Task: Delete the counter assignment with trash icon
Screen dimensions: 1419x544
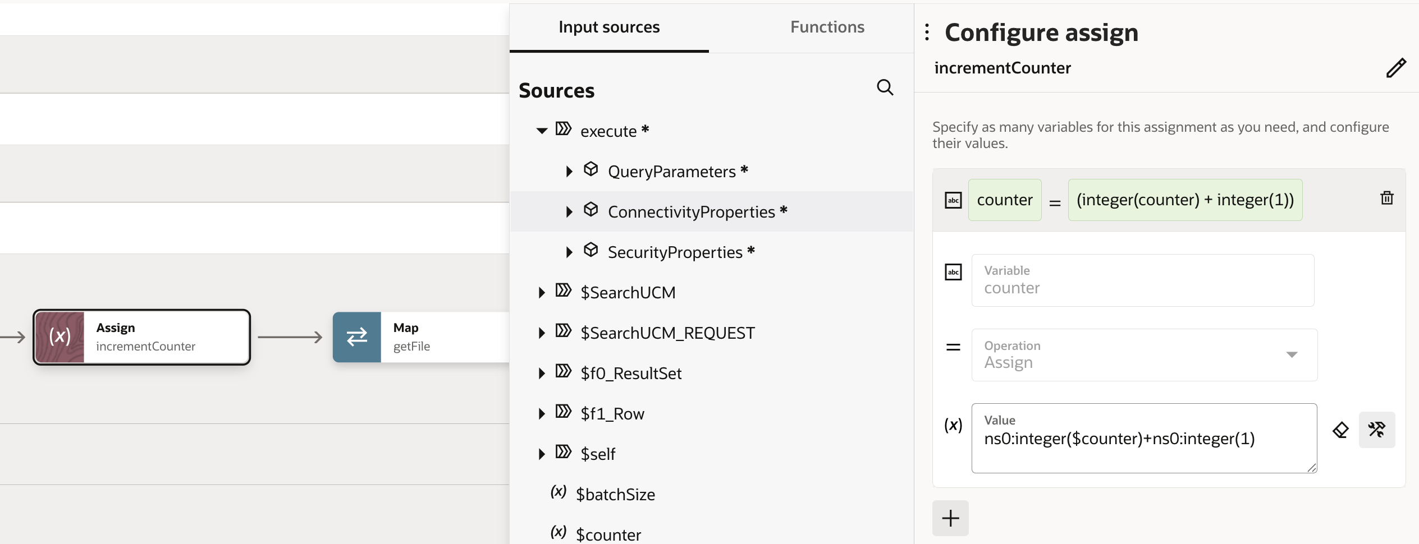Action: tap(1386, 198)
